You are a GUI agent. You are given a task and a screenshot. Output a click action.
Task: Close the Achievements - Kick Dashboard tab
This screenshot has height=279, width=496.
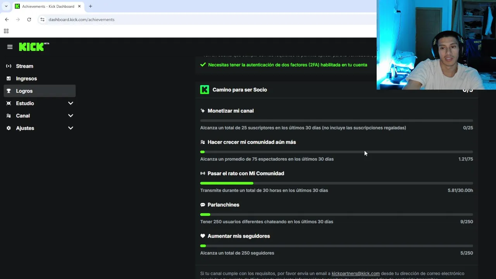pyautogui.click(x=79, y=6)
